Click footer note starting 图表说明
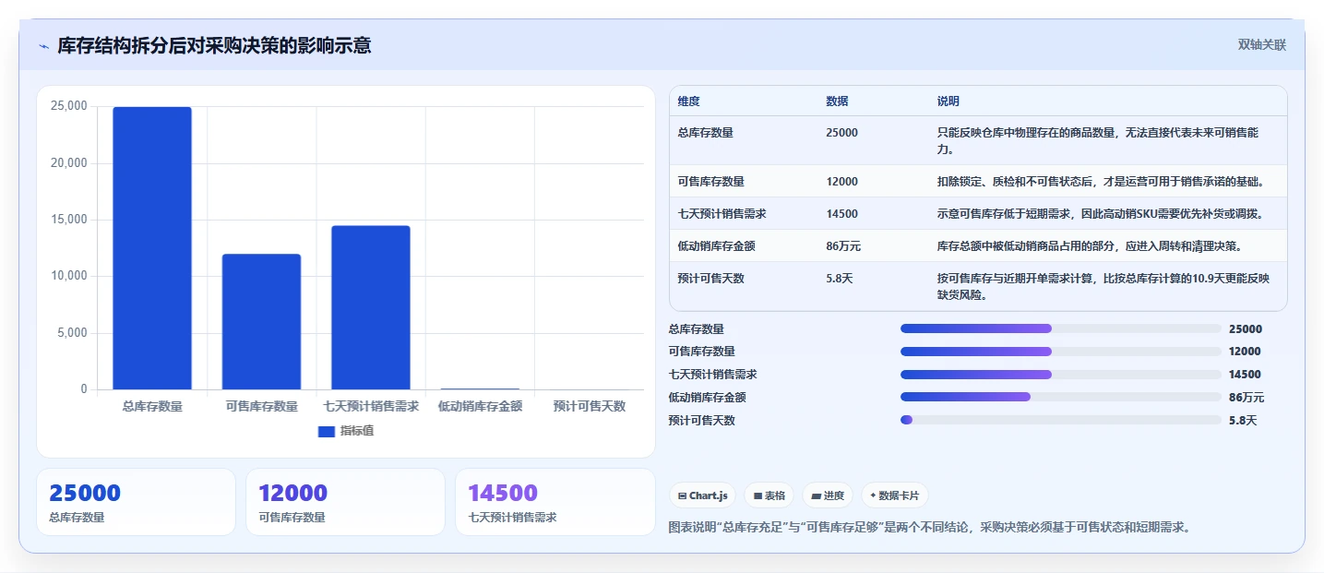The image size is (1324, 573). (932, 528)
